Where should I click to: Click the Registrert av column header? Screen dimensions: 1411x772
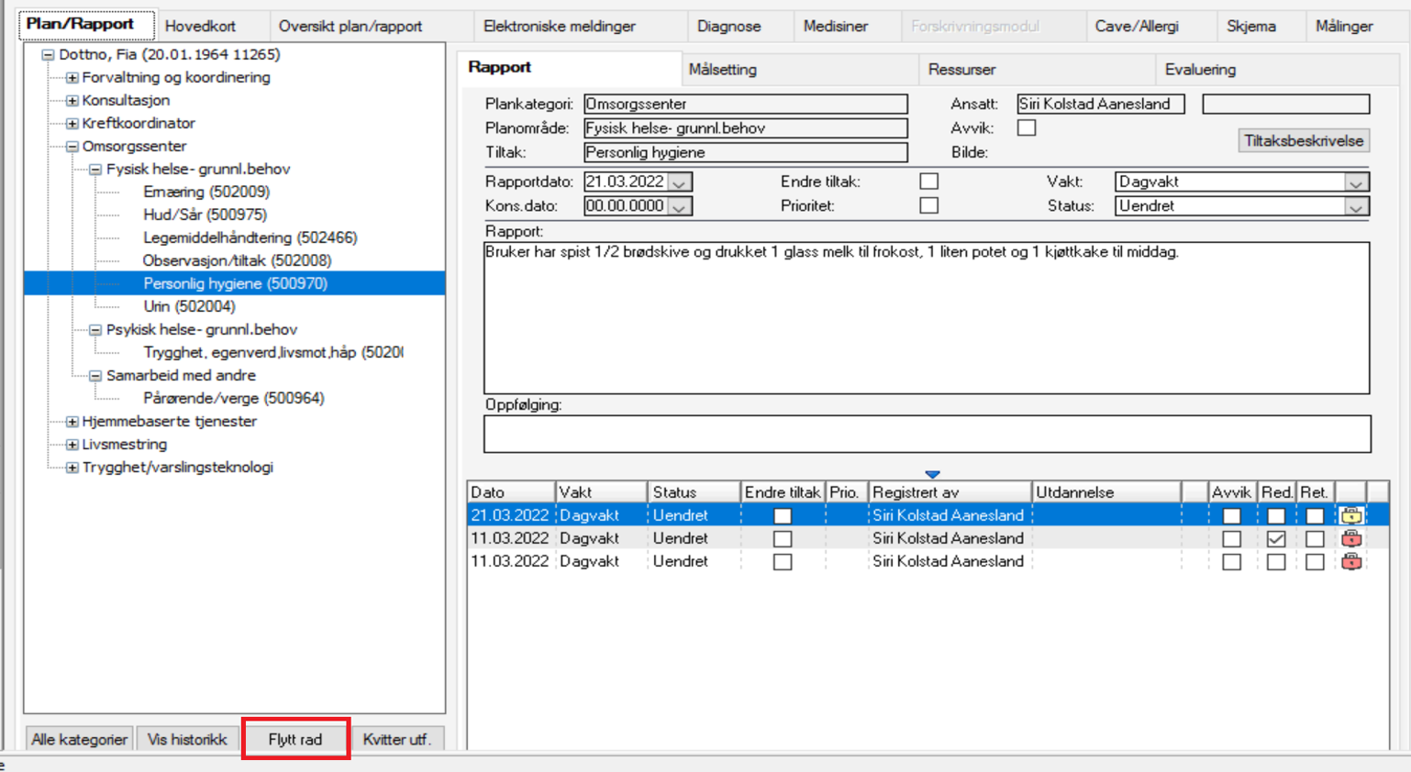tap(950, 492)
